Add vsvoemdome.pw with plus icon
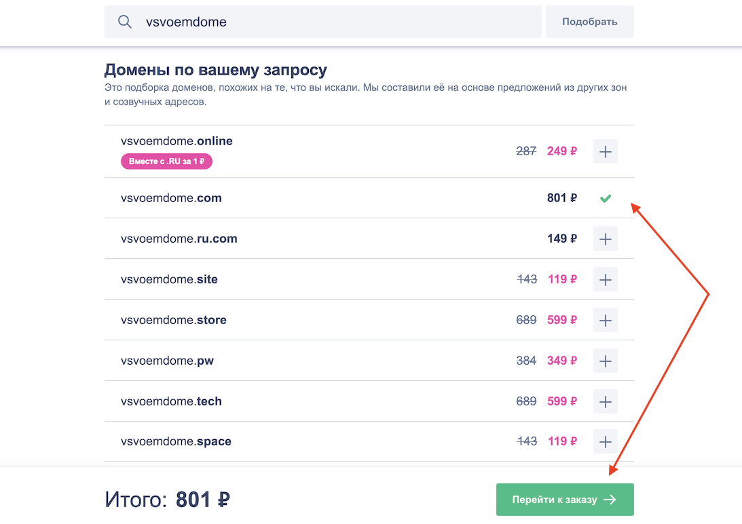The width and height of the screenshot is (742, 524). 606,361
